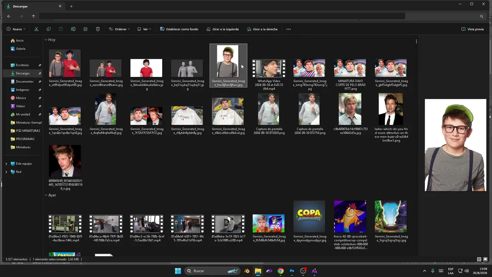Open Documentos in the sidebar
The image size is (492, 277).
pyautogui.click(x=23, y=82)
